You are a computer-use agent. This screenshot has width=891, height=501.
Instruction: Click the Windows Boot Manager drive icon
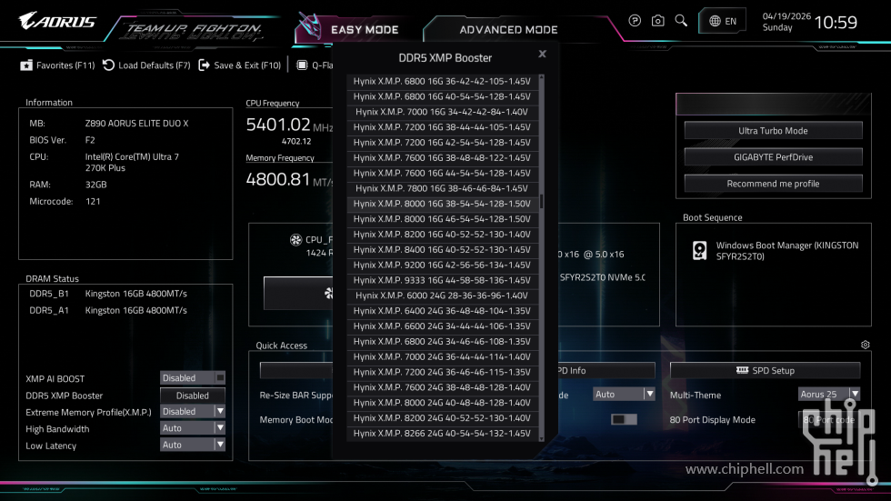(699, 251)
